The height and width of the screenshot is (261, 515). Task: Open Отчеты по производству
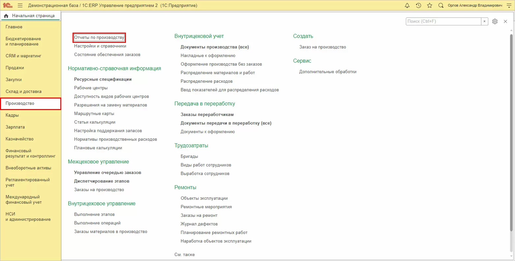99,38
